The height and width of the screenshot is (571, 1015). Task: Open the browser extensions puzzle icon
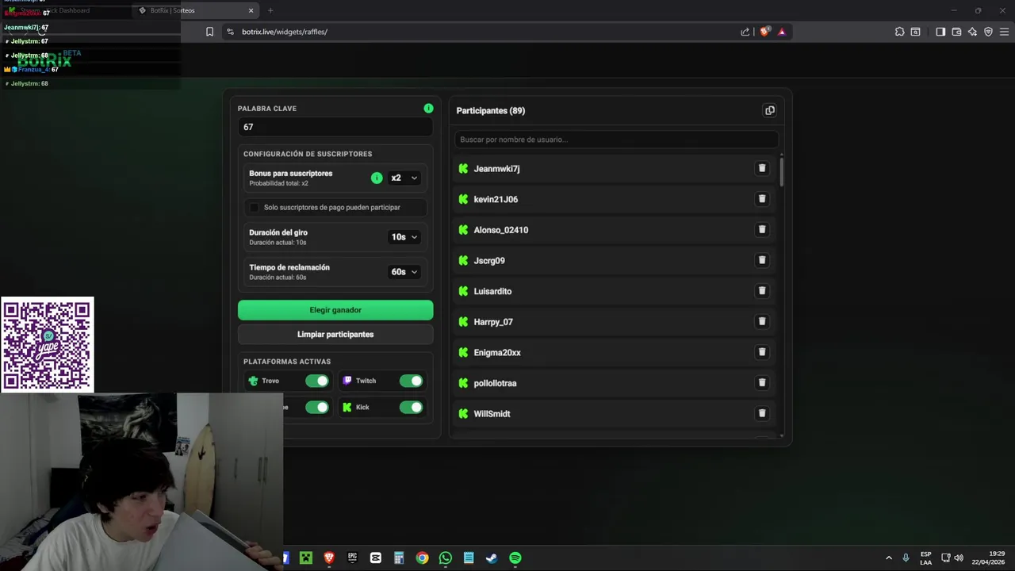pyautogui.click(x=899, y=32)
